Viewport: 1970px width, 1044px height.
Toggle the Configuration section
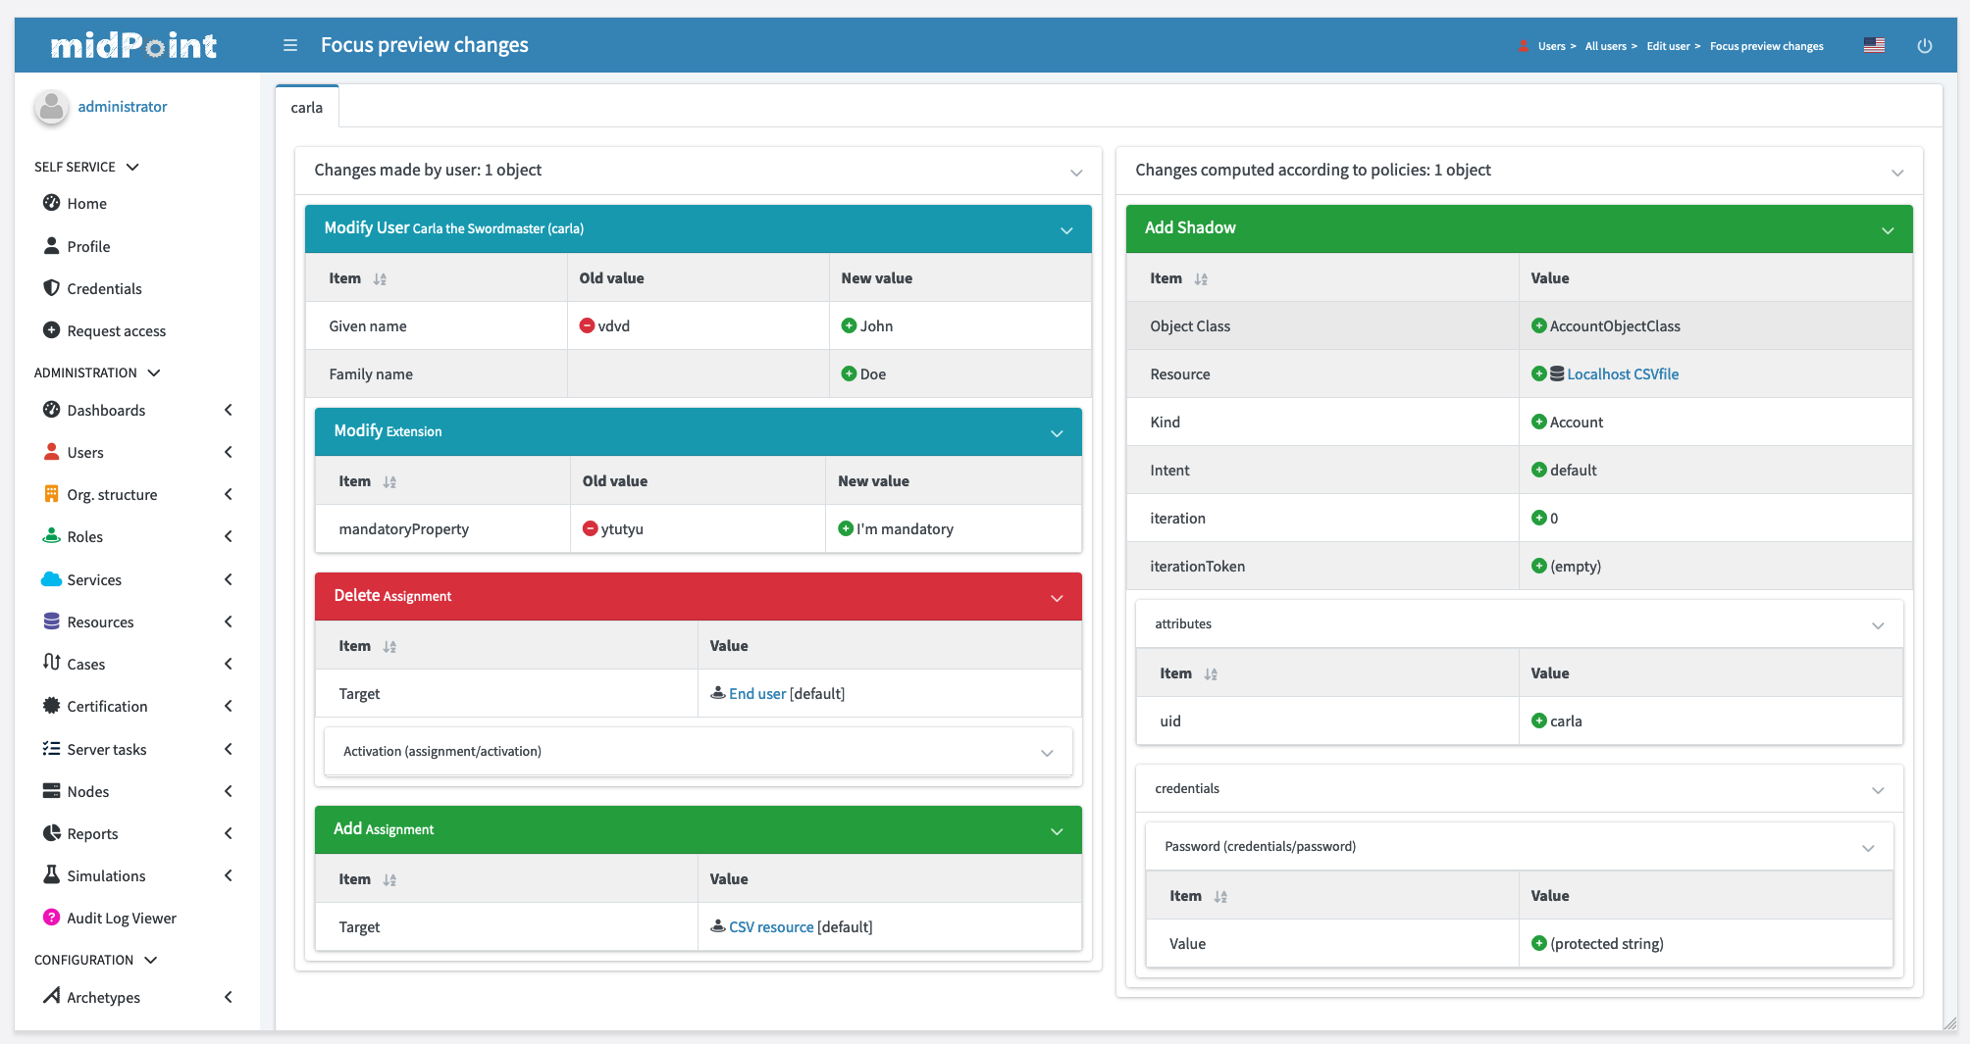pos(150,960)
